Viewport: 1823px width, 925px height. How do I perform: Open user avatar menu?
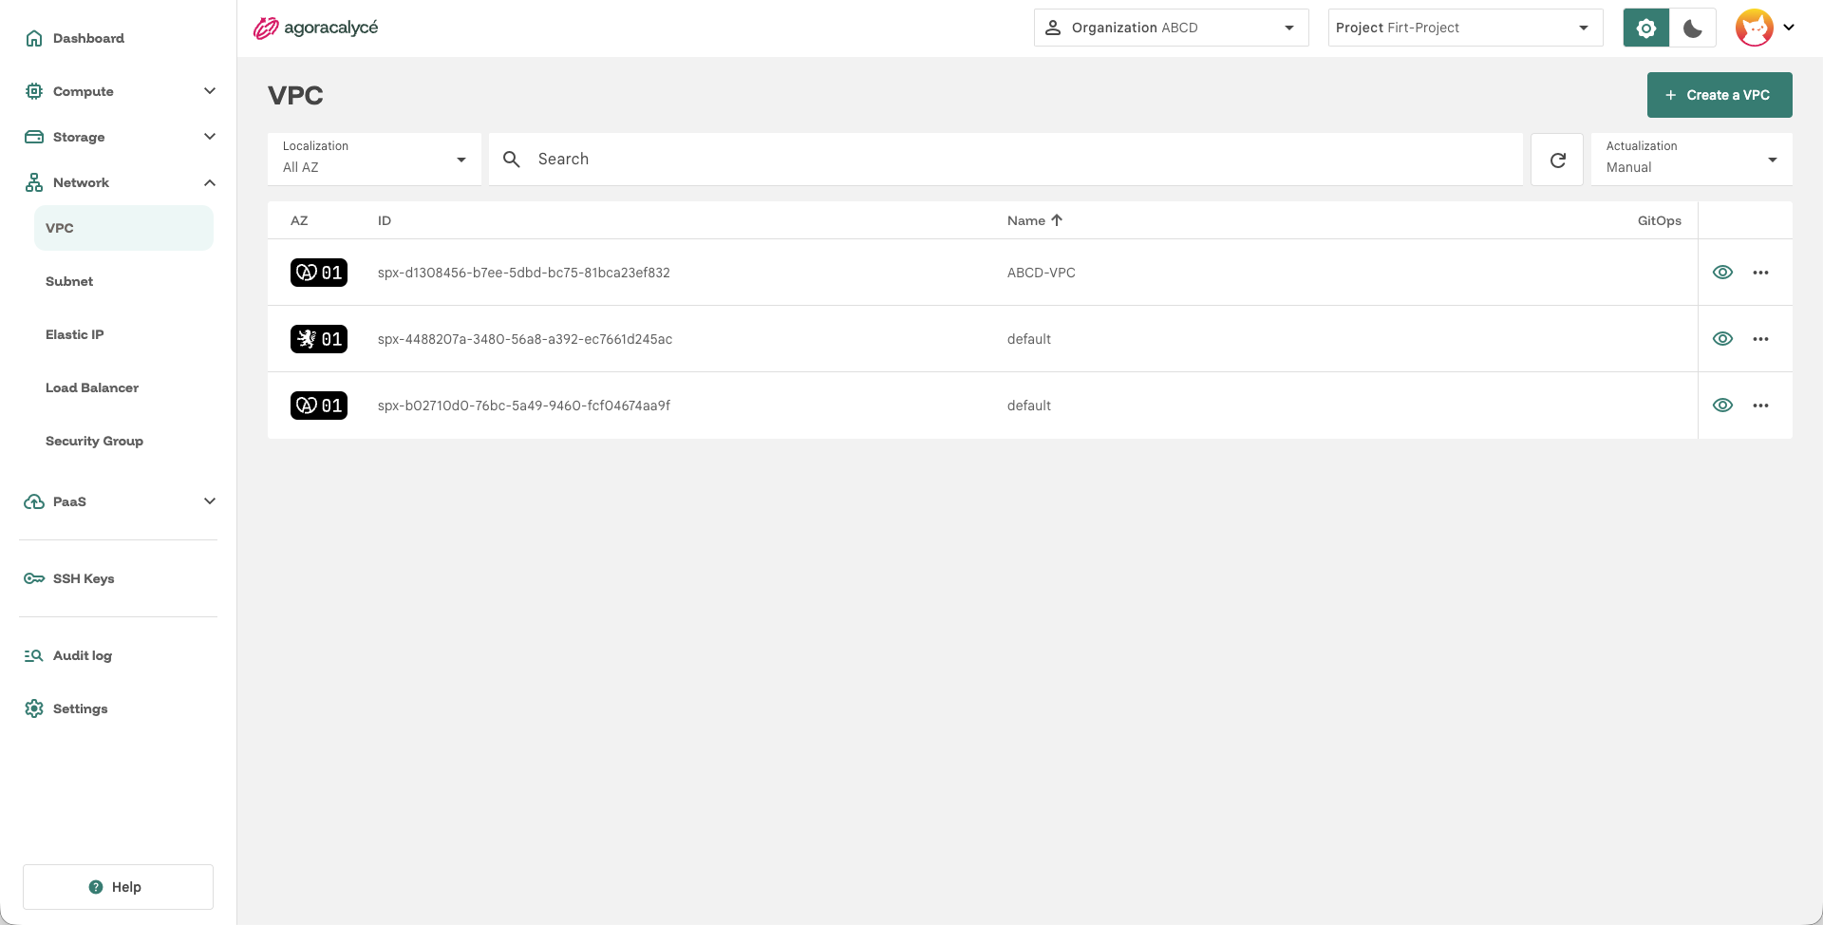[x=1765, y=28]
